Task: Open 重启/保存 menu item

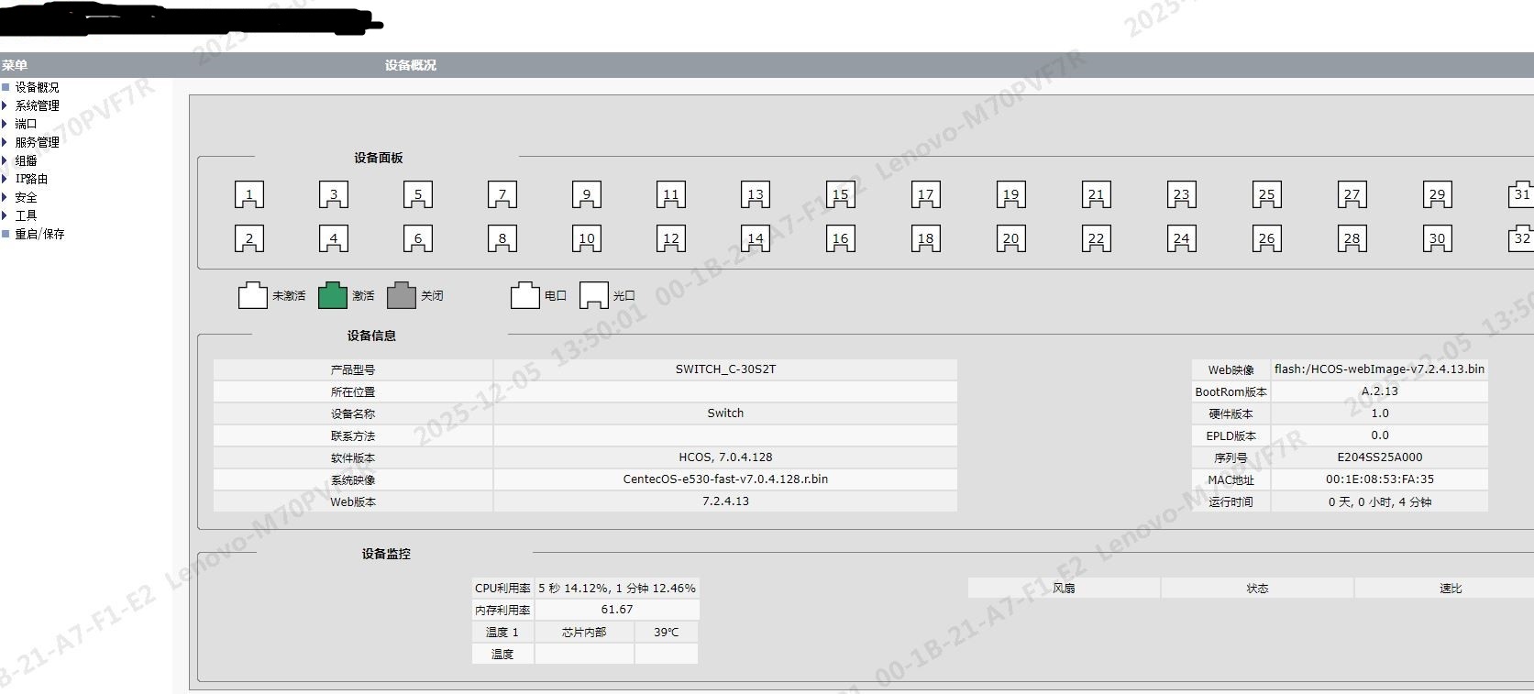Action: [39, 234]
